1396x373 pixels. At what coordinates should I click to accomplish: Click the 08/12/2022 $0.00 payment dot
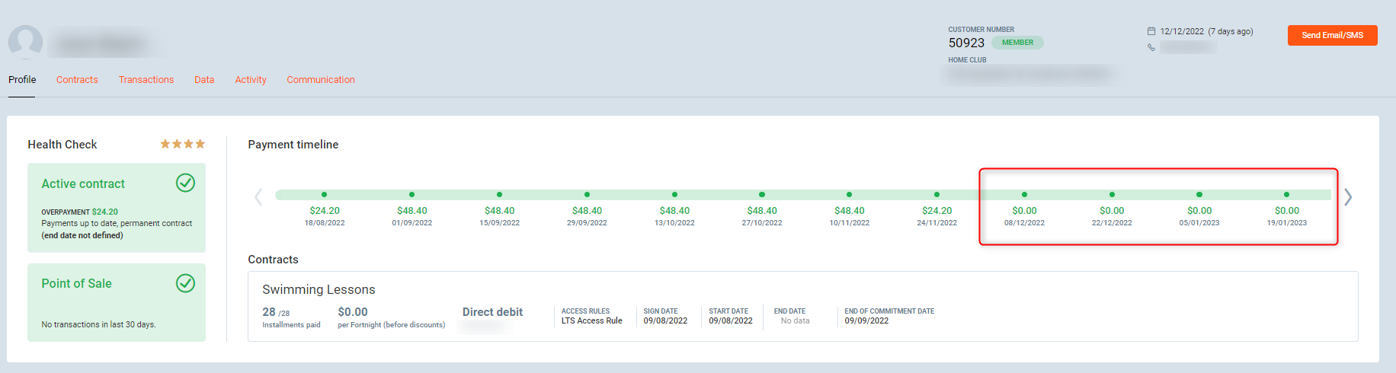(1024, 195)
